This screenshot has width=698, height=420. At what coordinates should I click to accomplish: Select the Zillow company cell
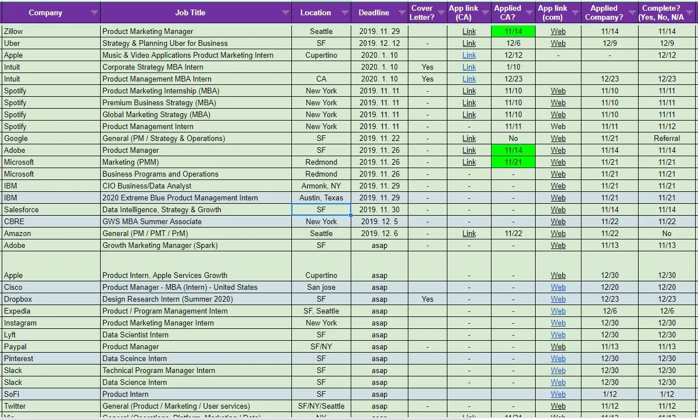(x=51, y=31)
